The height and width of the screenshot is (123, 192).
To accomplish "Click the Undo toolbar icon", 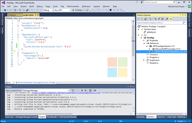I will tap(32, 10).
